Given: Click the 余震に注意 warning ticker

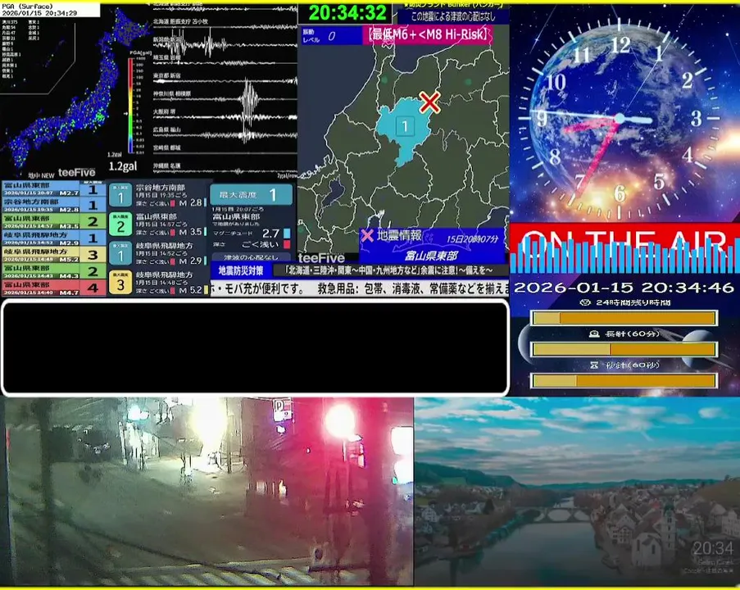Looking at the screenshot, I should [x=390, y=270].
